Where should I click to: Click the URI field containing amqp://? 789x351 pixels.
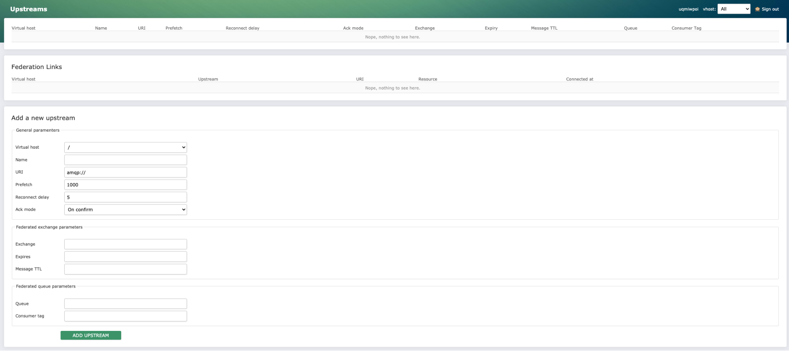(126, 172)
